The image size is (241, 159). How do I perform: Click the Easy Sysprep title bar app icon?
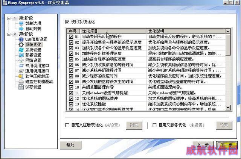pyautogui.click(x=5, y=3)
